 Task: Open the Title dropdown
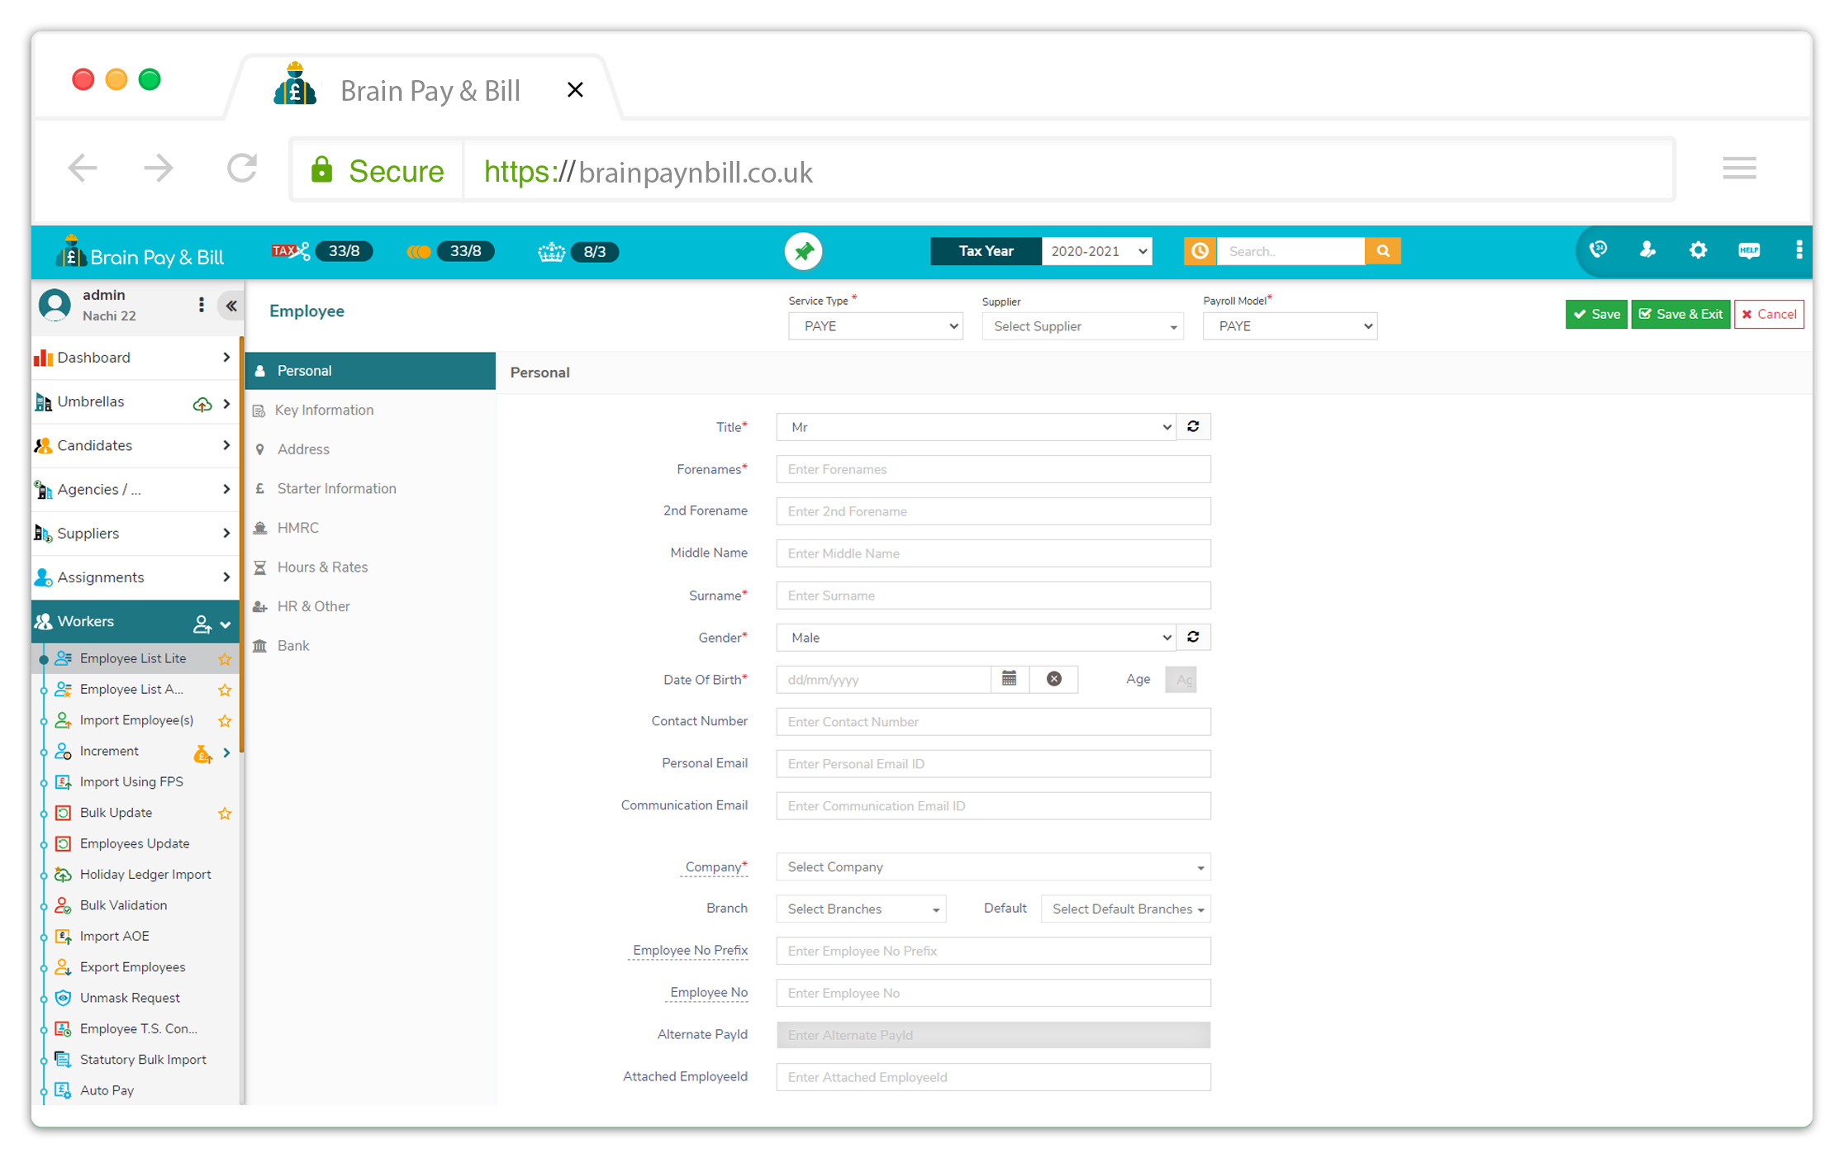point(976,427)
